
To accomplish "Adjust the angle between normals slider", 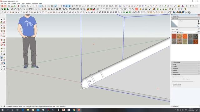I will pyautogui.click(x=183, y=81).
